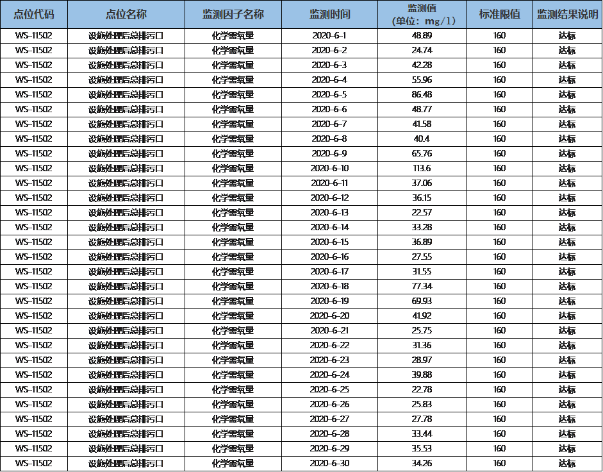This screenshot has width=603, height=472.
Task: Click the monitored value 42.28
Action: [422, 65]
